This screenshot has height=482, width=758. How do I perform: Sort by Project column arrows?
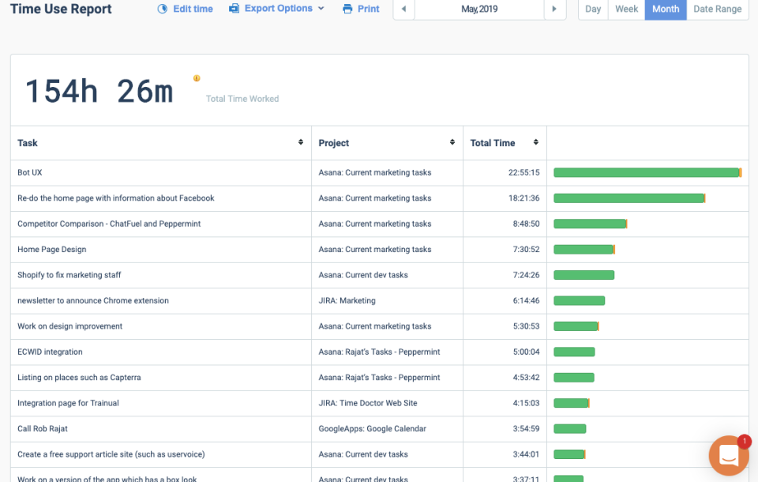[x=452, y=142]
